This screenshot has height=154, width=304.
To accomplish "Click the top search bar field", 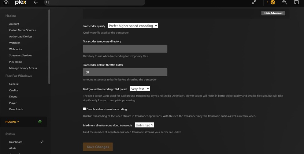I will click(95, 2).
